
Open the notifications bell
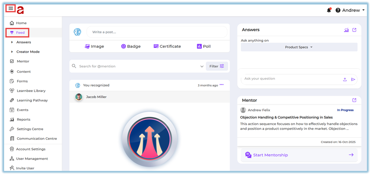click(329, 10)
